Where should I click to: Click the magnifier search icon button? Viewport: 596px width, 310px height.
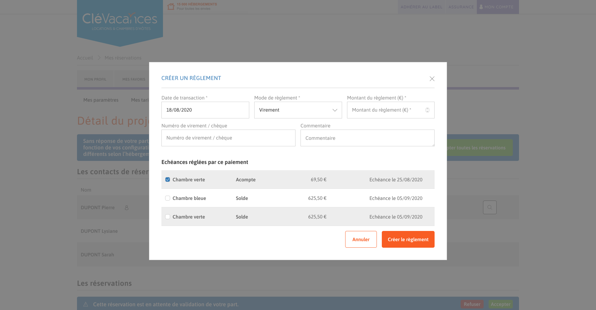tap(490, 207)
